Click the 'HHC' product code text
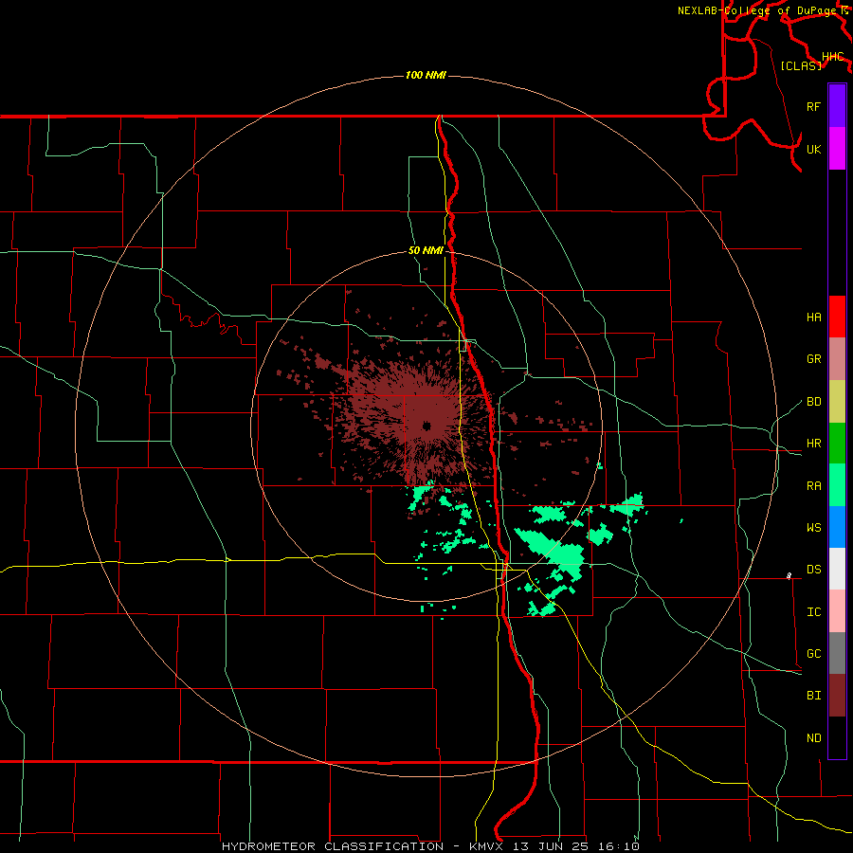 tap(832, 57)
